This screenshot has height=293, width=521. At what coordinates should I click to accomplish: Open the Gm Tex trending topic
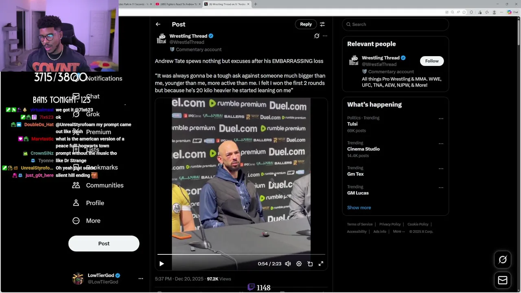[x=355, y=174]
